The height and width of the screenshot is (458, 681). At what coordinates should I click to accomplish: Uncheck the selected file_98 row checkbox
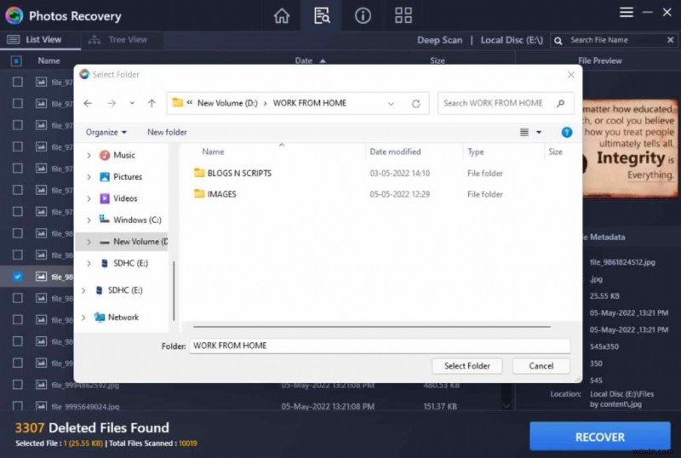(17, 277)
